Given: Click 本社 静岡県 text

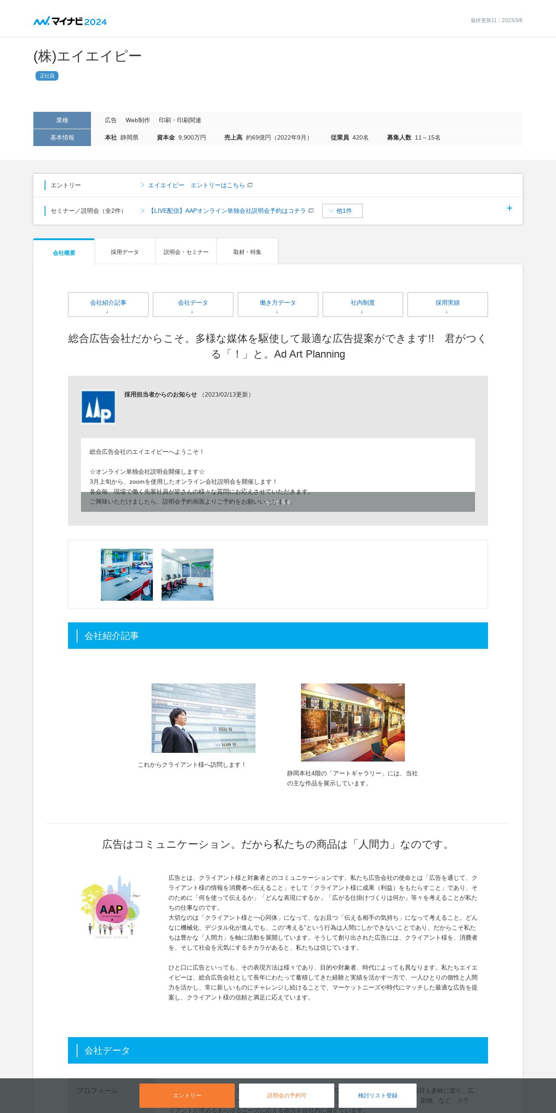Looking at the screenshot, I should (x=122, y=137).
